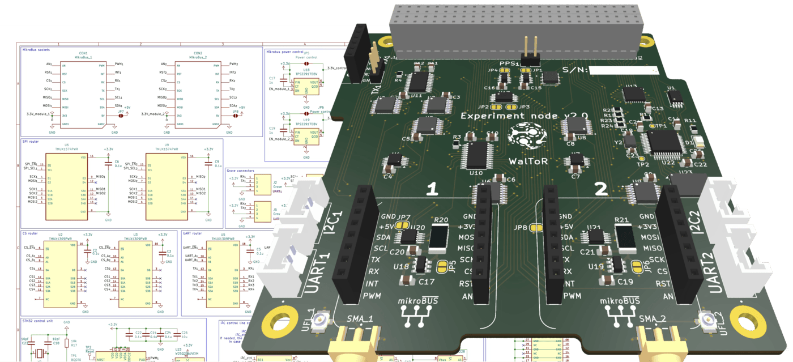Screen dimensions: 793x362
Task: Select the CON2 MikroBus_2 symbol in schematic
Action: point(197,94)
